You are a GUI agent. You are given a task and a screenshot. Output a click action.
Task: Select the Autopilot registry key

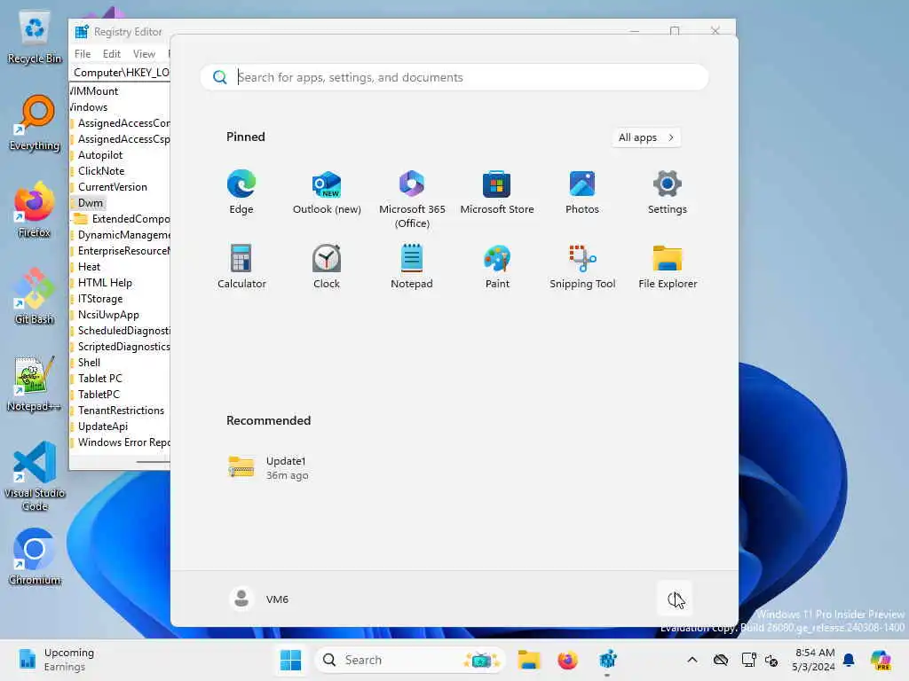click(x=100, y=155)
